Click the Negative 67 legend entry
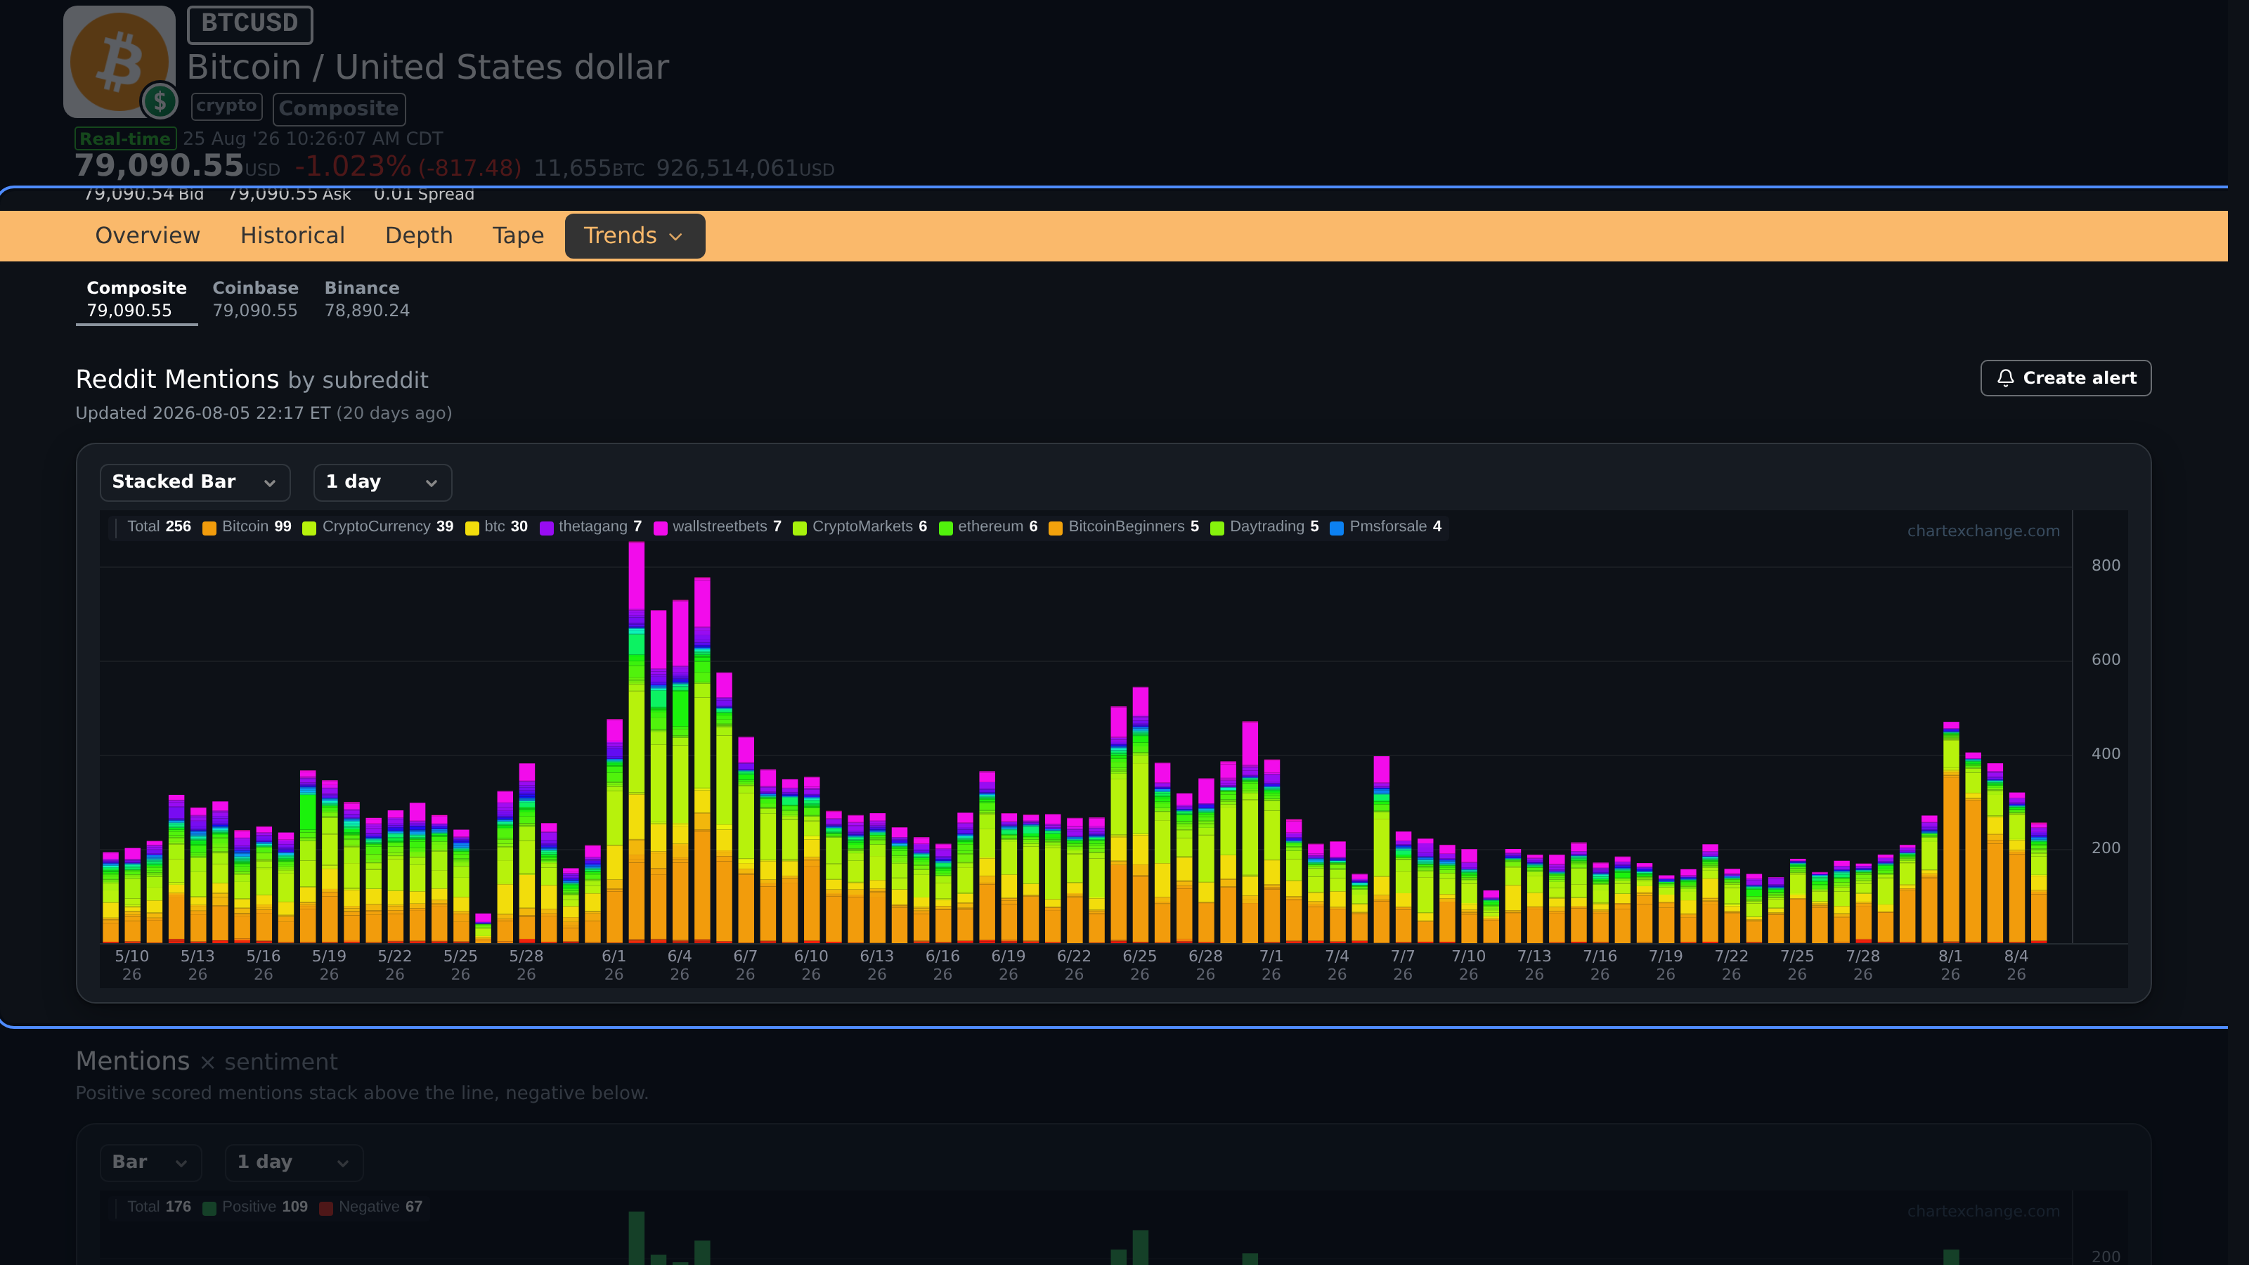Image resolution: width=2249 pixels, height=1265 pixels. pyautogui.click(x=371, y=1207)
